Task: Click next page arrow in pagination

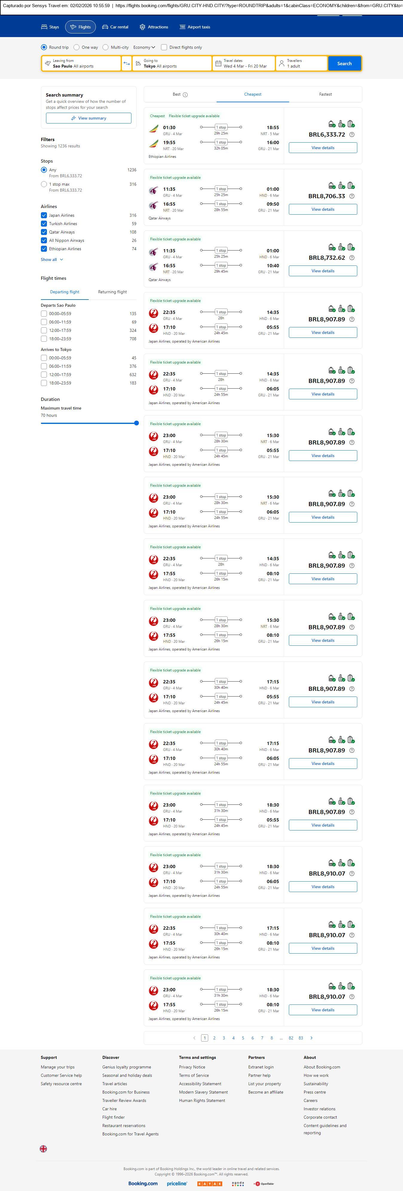Action: pos(311,1038)
